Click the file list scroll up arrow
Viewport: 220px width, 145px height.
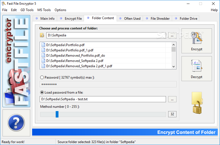pos(173,45)
